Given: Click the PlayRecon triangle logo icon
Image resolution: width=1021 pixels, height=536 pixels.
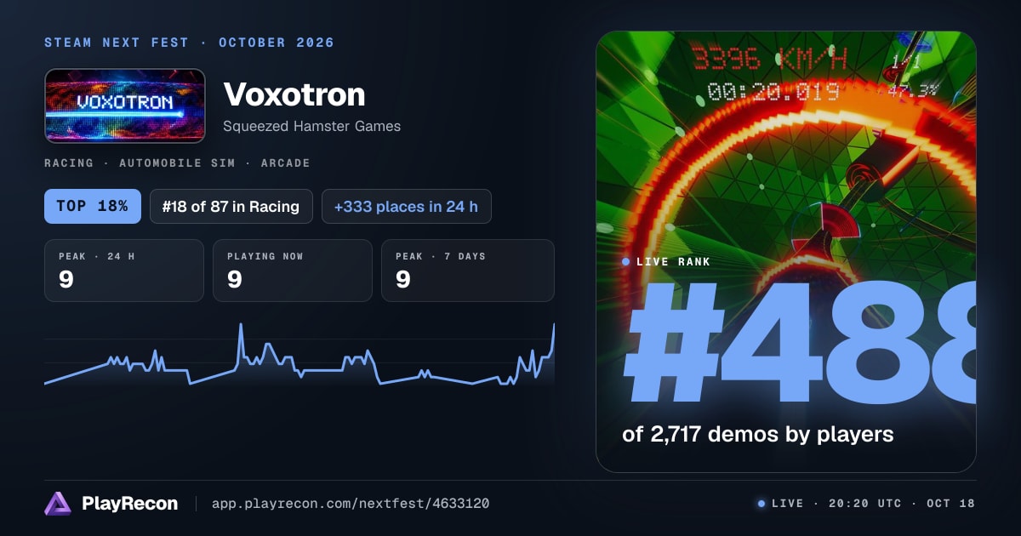Looking at the screenshot, I should coord(58,504).
